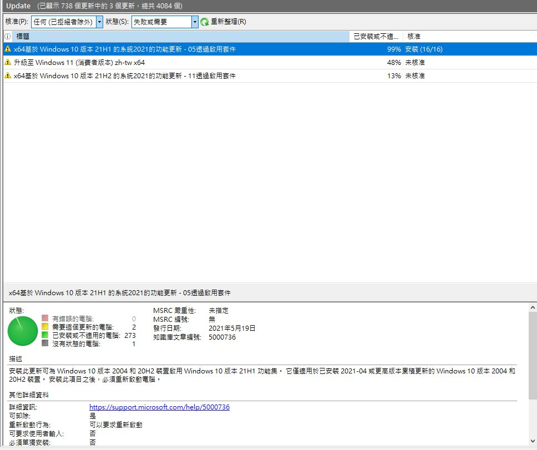Image resolution: width=537 pixels, height=450 pixels.
Task: Click the 發行日期 value 2021年5月19日
Action: pyautogui.click(x=232, y=328)
